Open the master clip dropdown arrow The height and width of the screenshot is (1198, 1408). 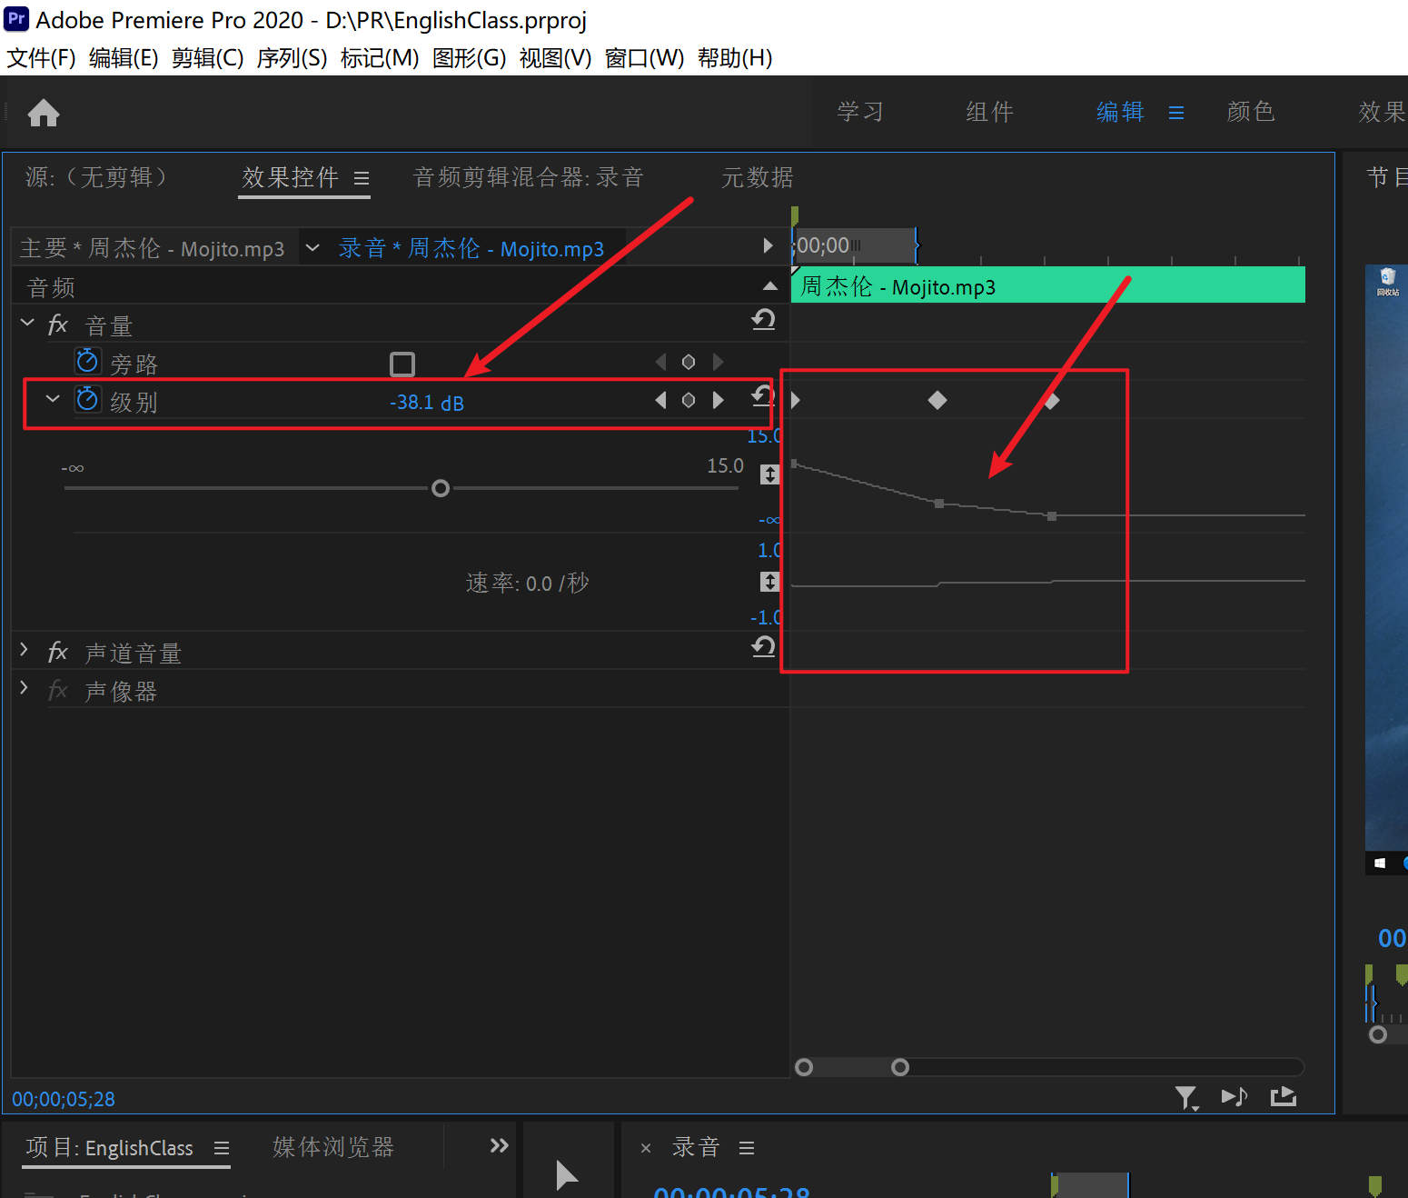pyautogui.click(x=312, y=247)
